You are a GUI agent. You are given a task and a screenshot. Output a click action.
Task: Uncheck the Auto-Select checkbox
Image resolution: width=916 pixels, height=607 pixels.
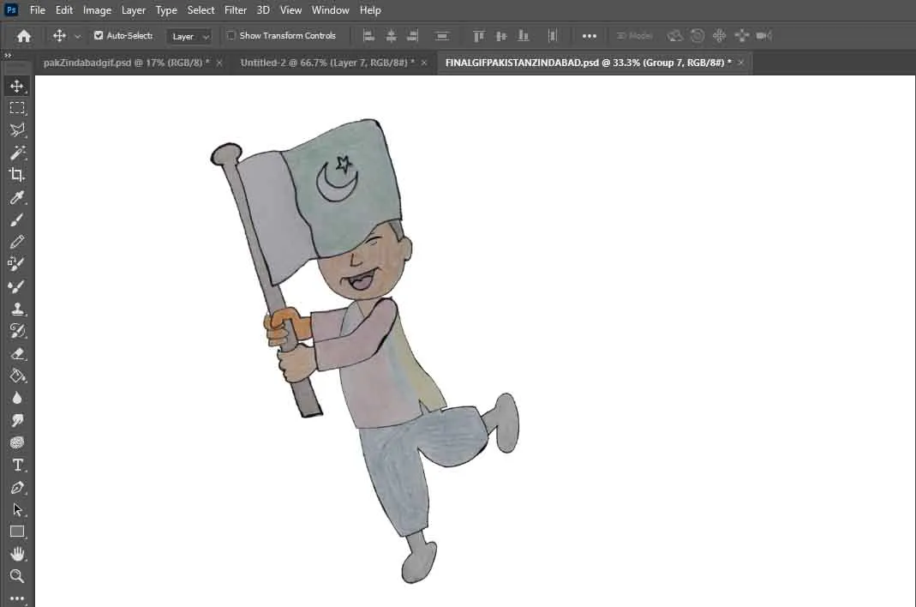[99, 36]
